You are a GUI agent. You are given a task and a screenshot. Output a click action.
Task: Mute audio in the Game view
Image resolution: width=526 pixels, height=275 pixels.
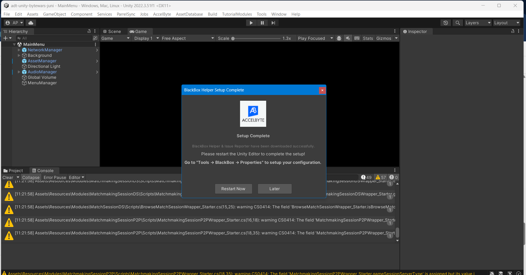click(x=348, y=38)
